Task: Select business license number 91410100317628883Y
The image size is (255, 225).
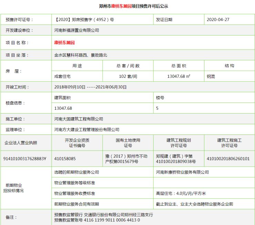Action: pos(24,159)
